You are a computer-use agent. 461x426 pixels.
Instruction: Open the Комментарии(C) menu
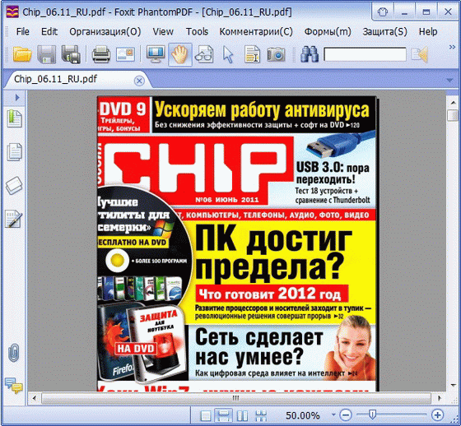256,32
